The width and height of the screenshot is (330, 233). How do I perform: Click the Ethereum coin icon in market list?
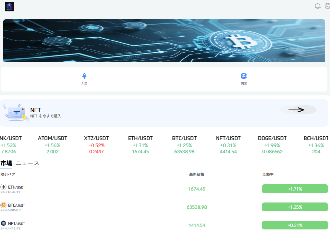click(x=3, y=187)
